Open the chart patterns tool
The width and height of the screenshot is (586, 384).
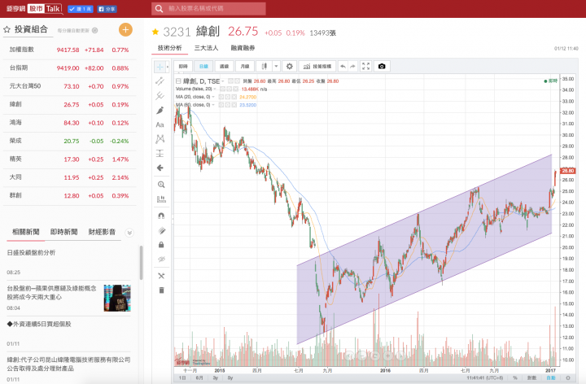coord(160,139)
